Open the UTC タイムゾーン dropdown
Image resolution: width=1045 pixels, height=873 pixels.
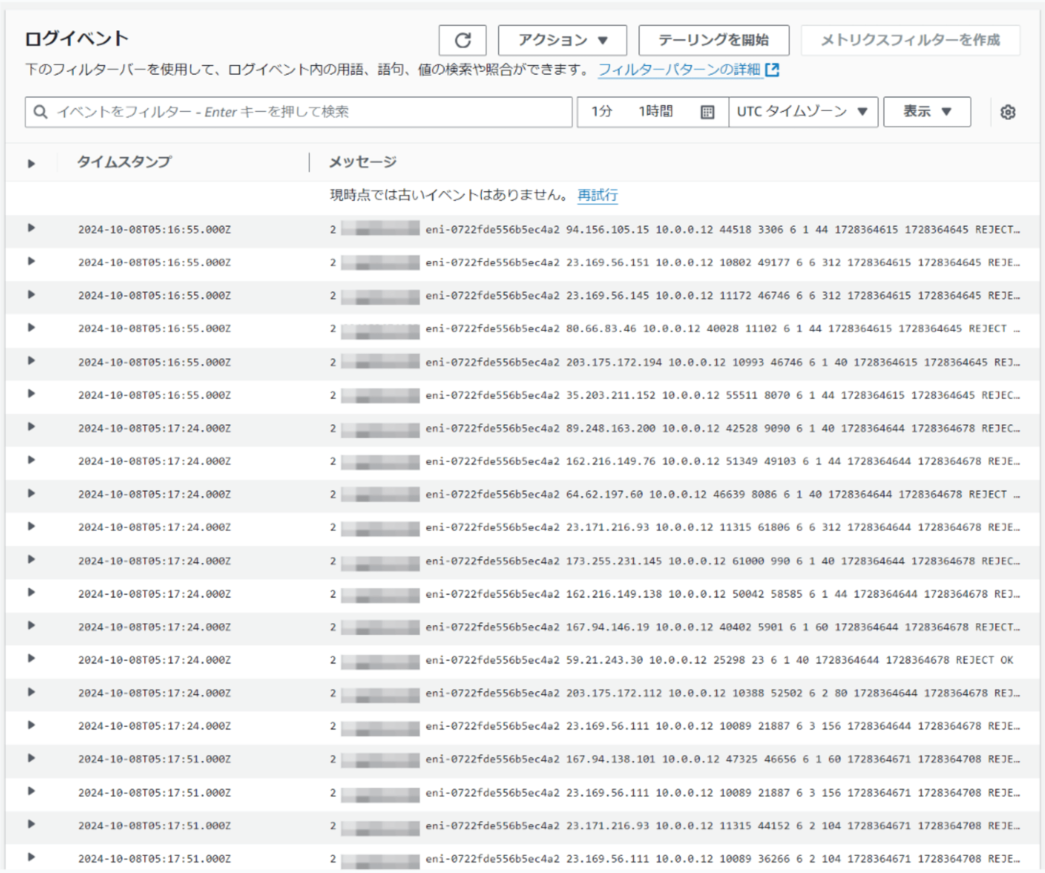(803, 112)
